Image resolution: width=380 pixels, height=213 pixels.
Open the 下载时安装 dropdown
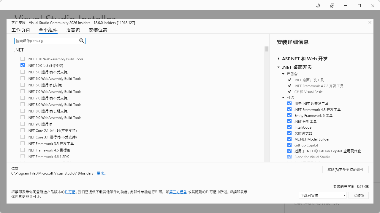coord(322,195)
